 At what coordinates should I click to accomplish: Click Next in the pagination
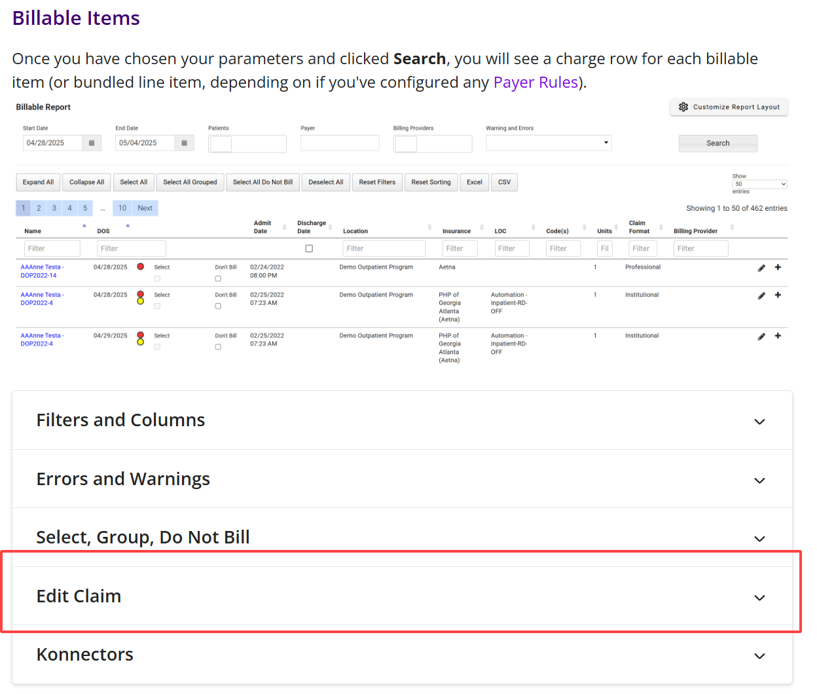(x=145, y=208)
